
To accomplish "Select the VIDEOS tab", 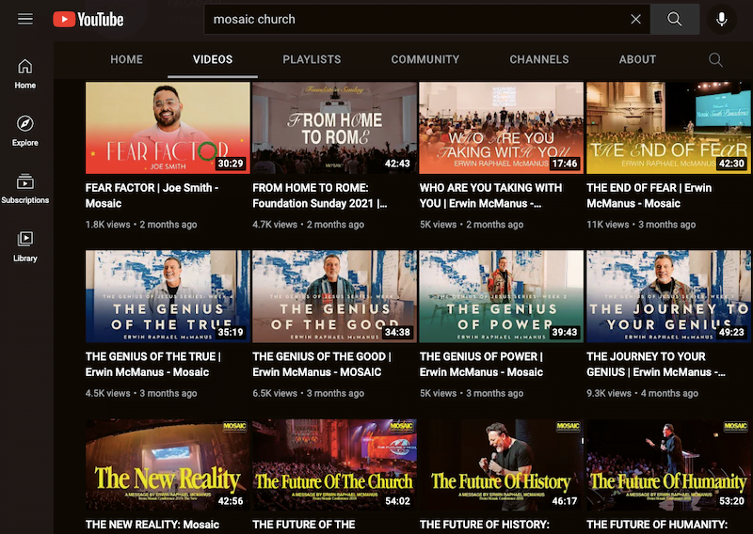I will click(213, 59).
